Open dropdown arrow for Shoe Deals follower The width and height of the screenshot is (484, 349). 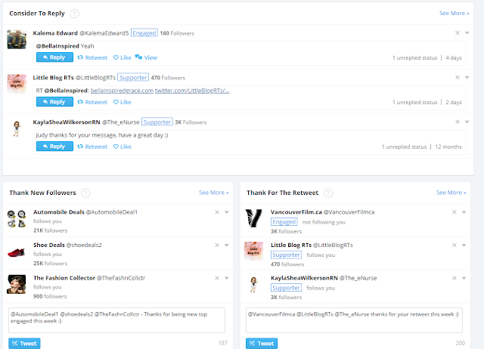227,245
